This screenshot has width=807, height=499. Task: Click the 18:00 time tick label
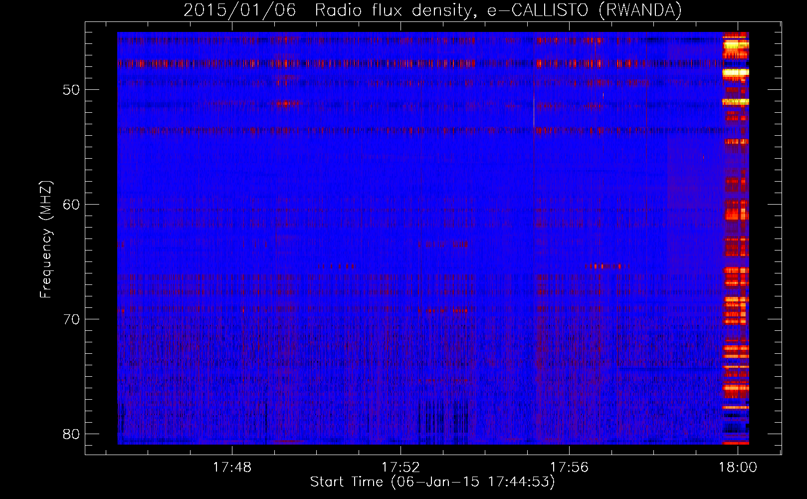point(738,468)
